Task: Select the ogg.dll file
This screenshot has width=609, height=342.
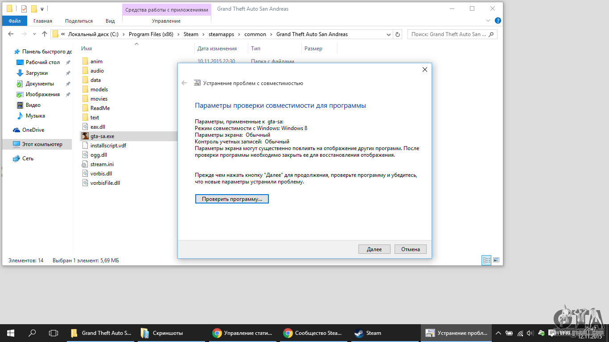Action: click(x=99, y=155)
